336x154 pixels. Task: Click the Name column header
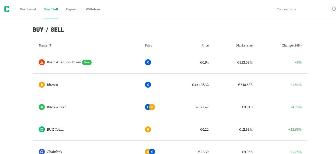[x=43, y=45]
